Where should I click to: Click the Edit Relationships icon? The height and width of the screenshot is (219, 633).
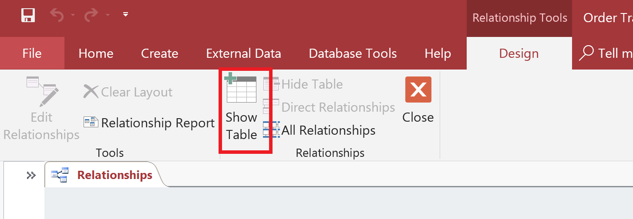point(42,91)
